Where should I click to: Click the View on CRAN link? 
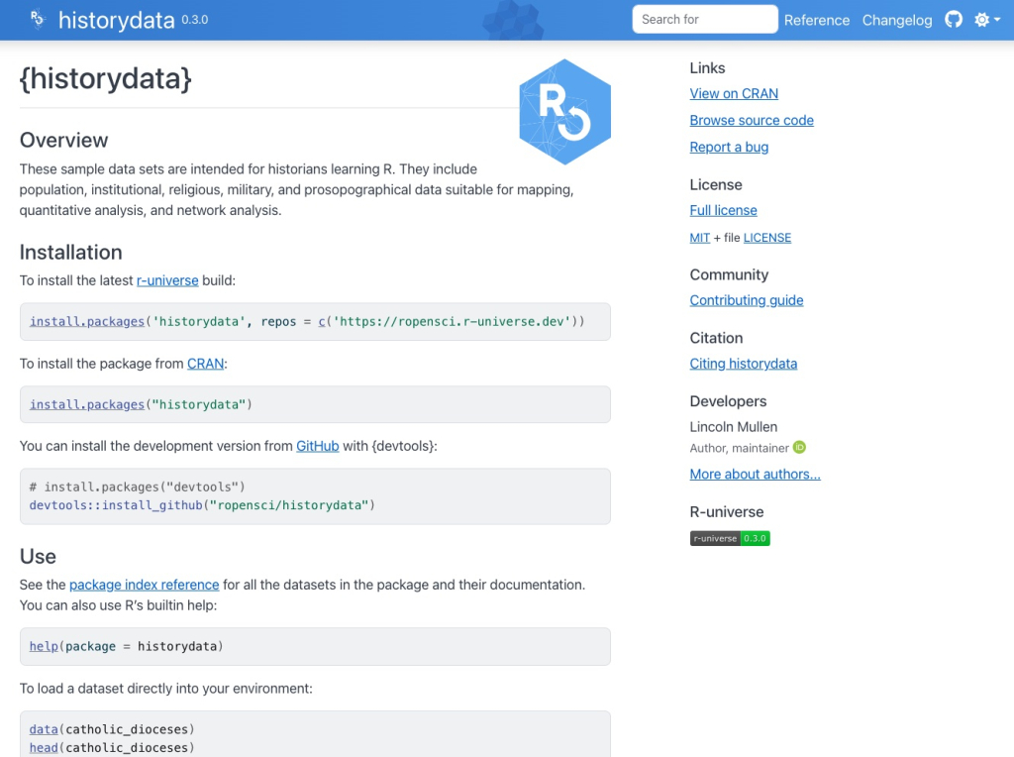point(734,94)
